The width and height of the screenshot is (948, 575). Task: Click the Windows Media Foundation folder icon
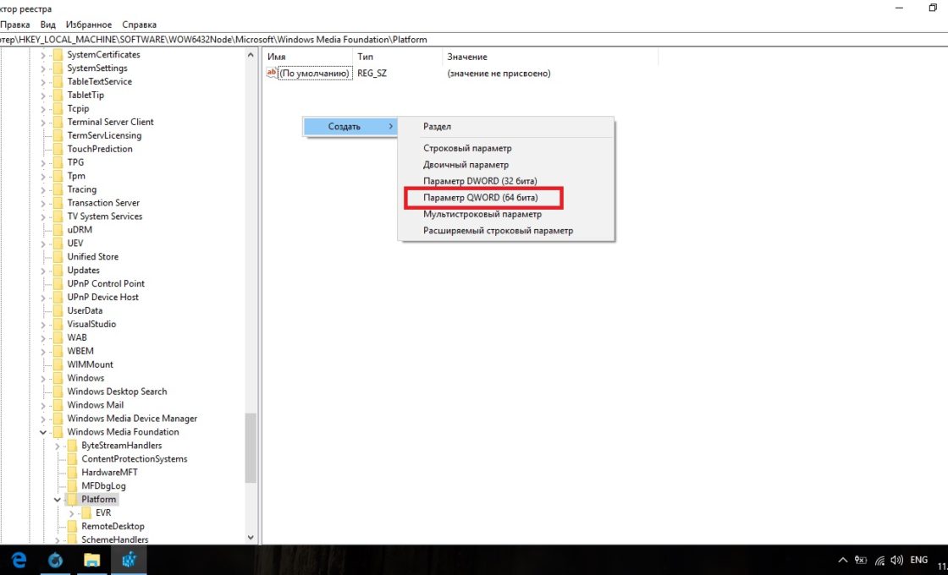pyautogui.click(x=58, y=432)
